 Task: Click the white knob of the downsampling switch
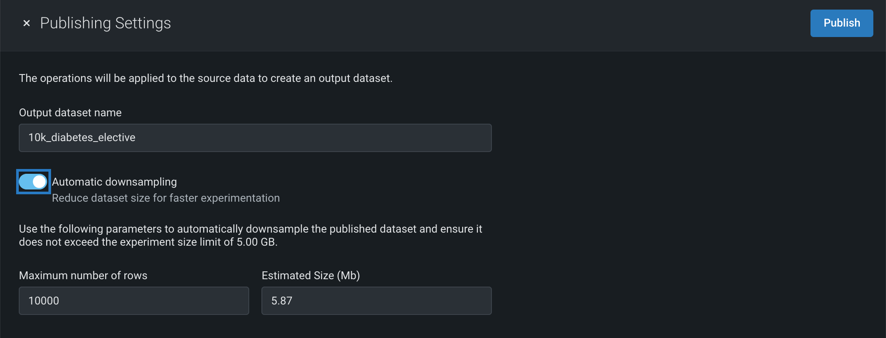pos(39,182)
